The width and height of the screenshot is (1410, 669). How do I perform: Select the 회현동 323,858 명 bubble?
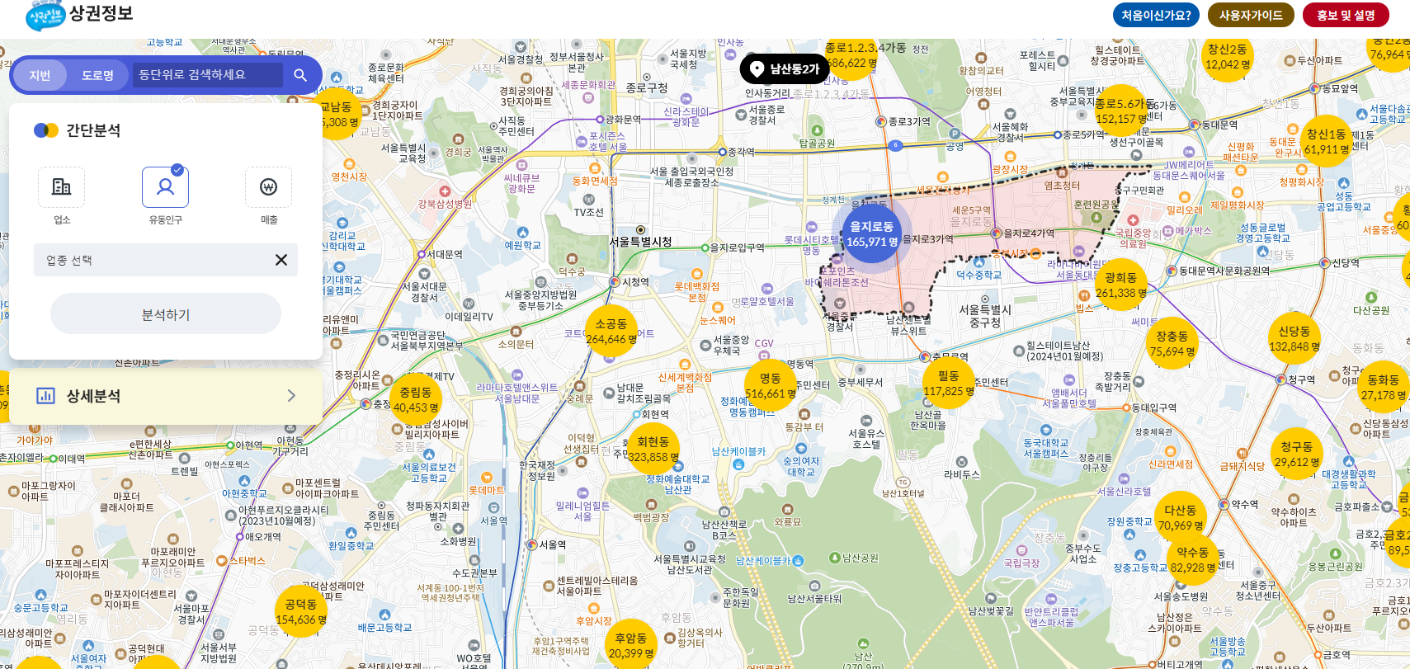point(653,449)
